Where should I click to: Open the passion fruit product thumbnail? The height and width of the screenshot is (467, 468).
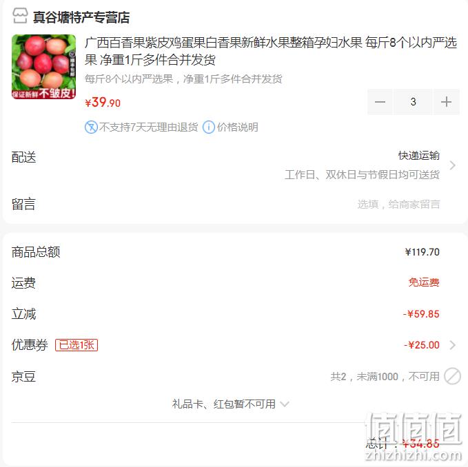pos(44,67)
